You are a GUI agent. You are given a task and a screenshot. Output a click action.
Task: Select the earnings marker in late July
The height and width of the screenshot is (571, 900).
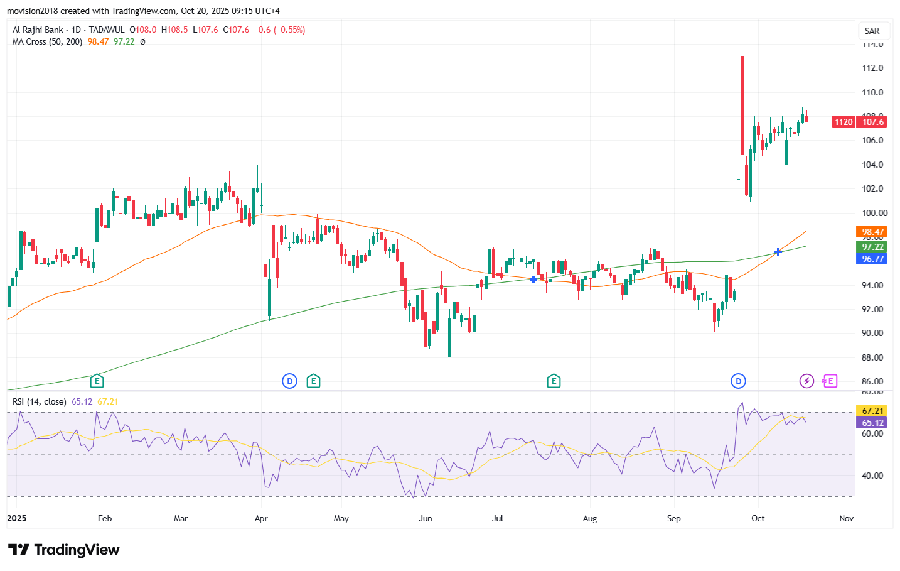[x=554, y=381]
